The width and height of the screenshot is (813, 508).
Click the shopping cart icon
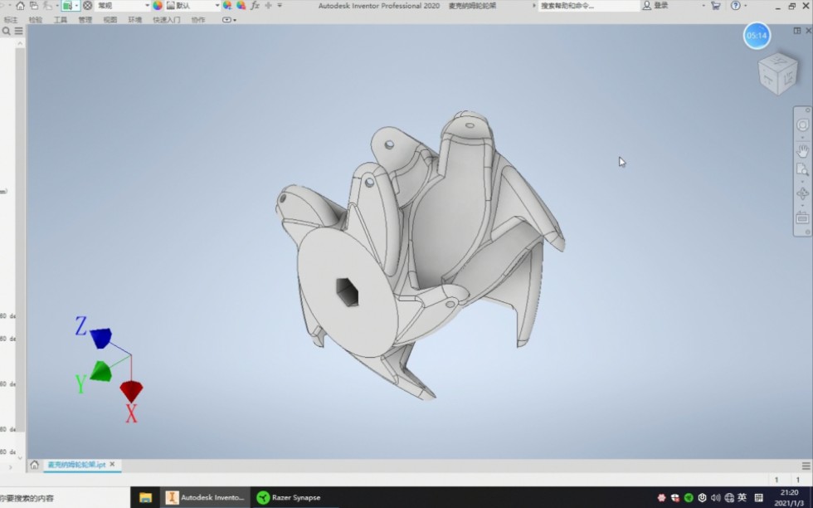716,6
